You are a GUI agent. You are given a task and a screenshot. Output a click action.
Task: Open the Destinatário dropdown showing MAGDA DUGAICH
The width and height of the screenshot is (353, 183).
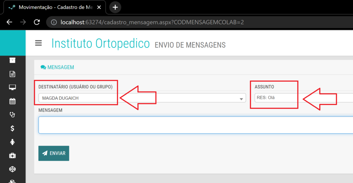(x=142, y=98)
